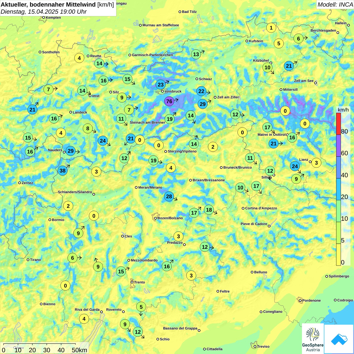This screenshot has width=354, height=354.
Task: Click the Spilimbergo town label
Action: point(339,276)
